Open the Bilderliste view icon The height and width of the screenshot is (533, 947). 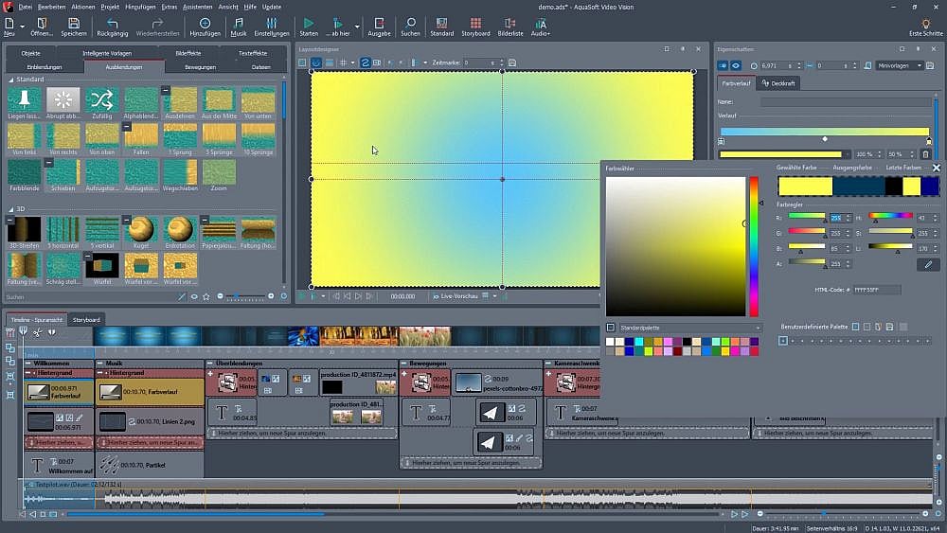(x=510, y=23)
